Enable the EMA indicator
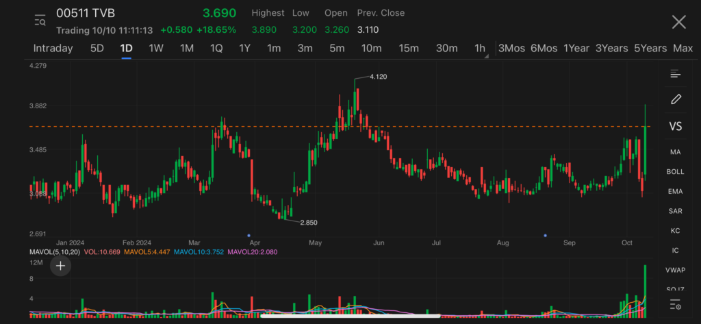 [x=676, y=192]
